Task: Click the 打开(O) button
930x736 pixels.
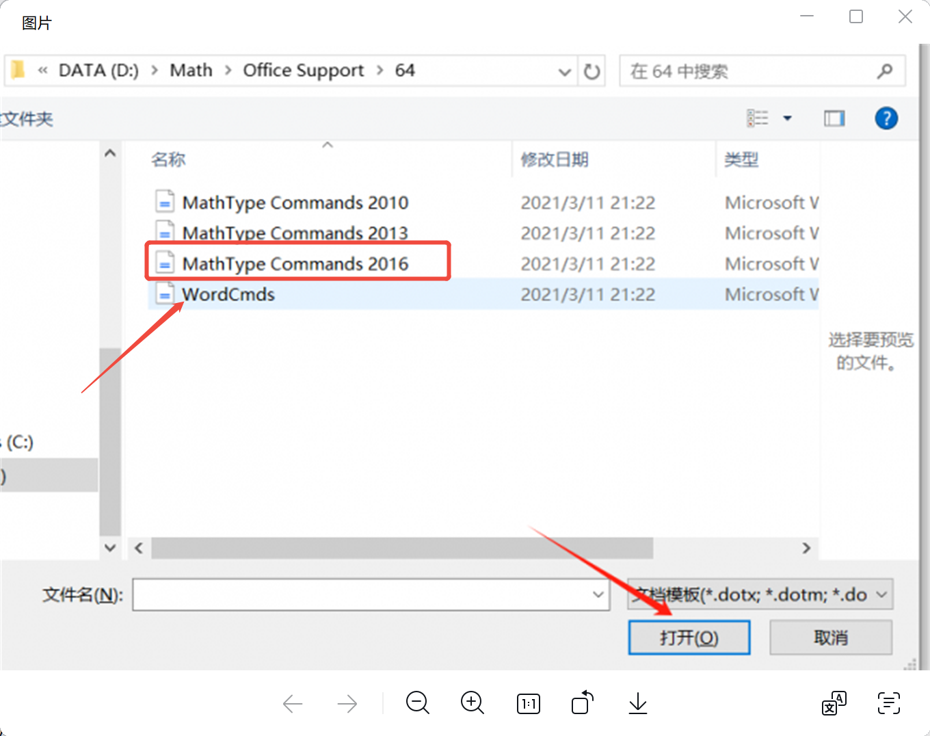Action: click(689, 638)
